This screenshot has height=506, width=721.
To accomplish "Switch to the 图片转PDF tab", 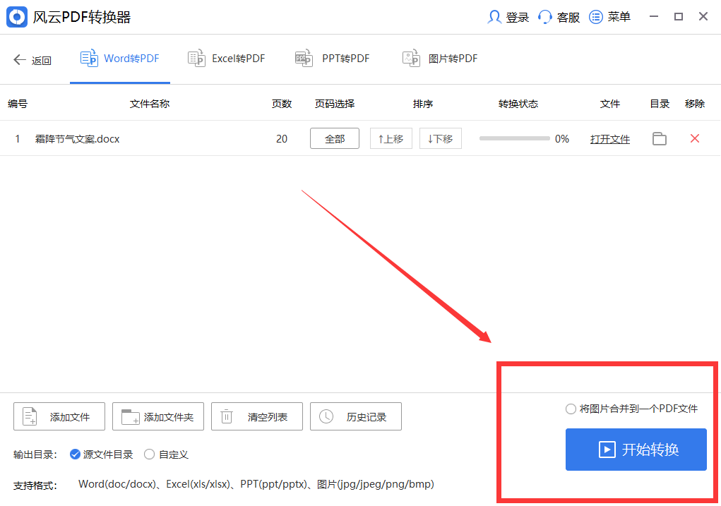I will coord(439,59).
